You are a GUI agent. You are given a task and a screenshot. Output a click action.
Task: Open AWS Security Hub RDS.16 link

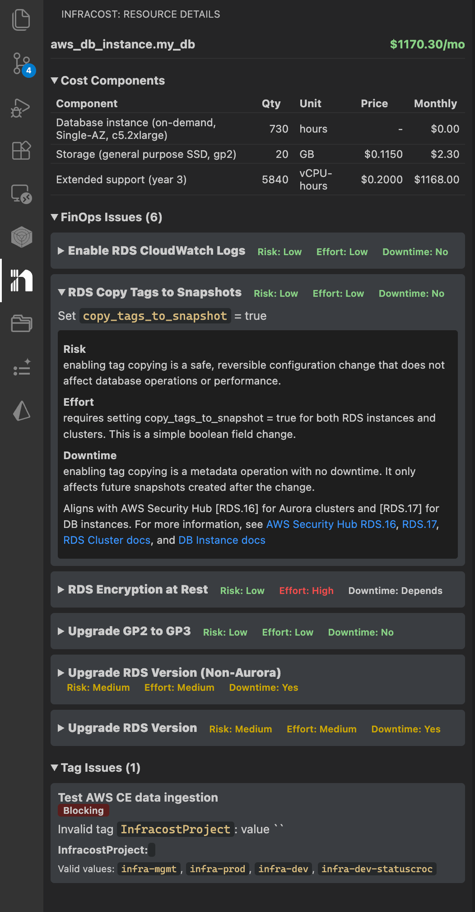331,524
